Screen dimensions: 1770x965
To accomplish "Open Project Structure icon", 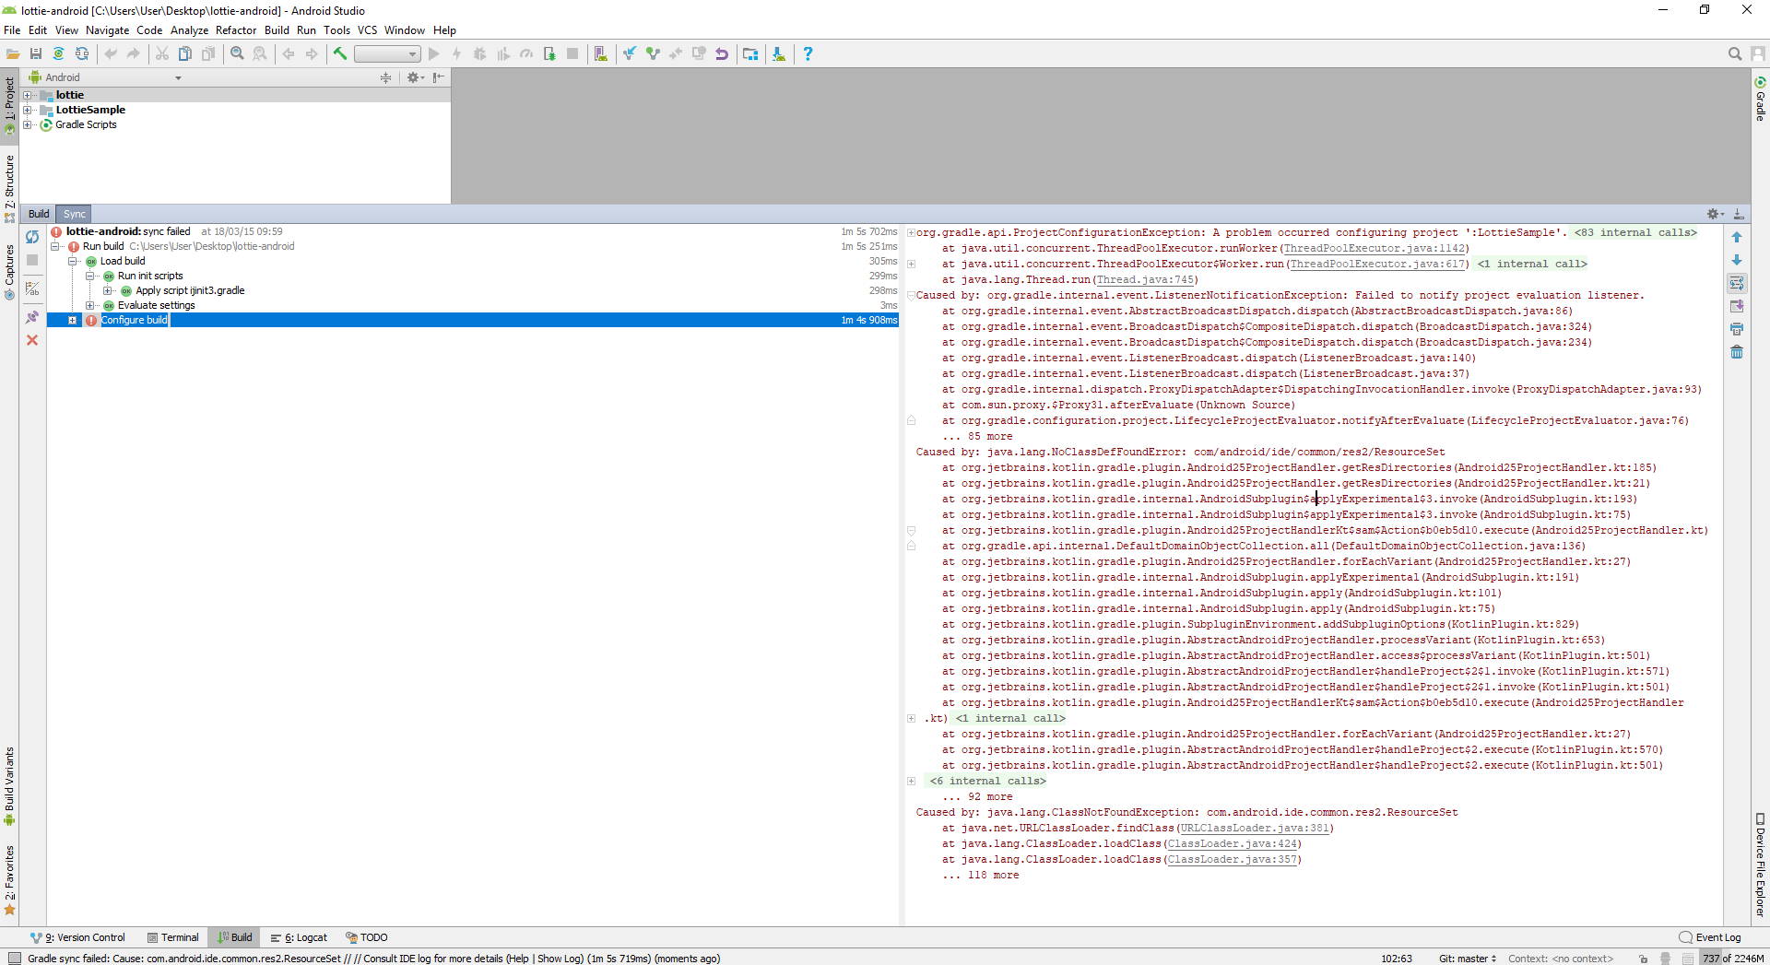I will click(x=750, y=54).
